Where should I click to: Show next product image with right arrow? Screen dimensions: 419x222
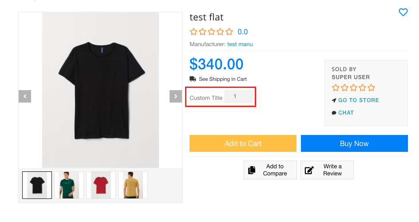coord(176,96)
